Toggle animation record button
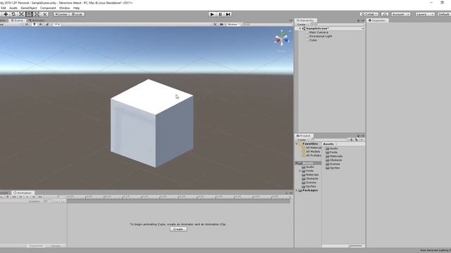The width and height of the screenshot is (451, 253). (8, 197)
